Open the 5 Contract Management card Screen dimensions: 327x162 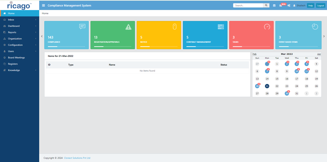(x=205, y=35)
